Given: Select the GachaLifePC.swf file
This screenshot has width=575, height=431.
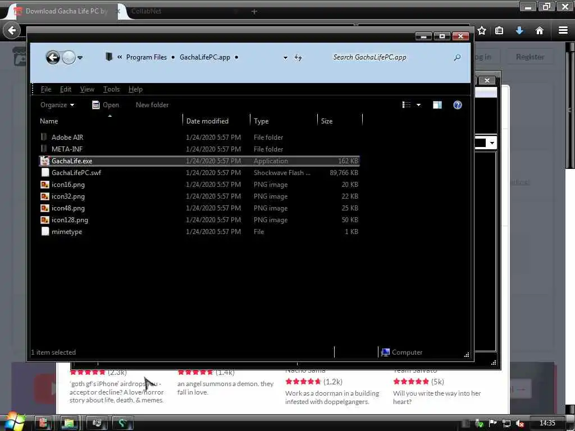Looking at the screenshot, I should click(x=76, y=173).
